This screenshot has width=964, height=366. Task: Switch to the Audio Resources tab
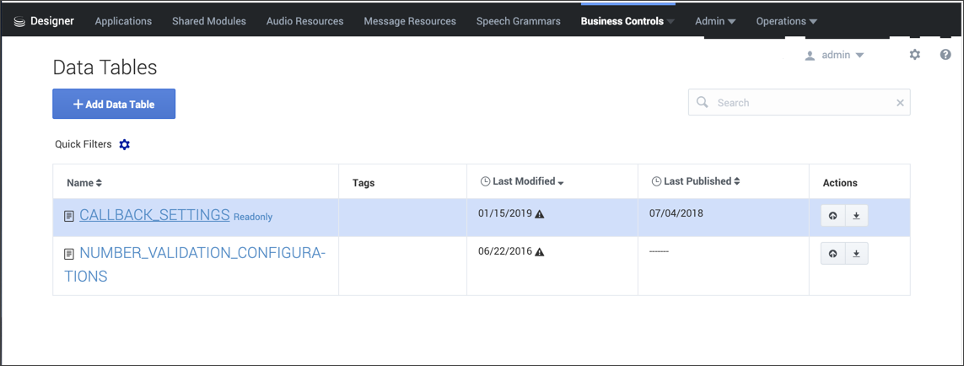tap(304, 21)
